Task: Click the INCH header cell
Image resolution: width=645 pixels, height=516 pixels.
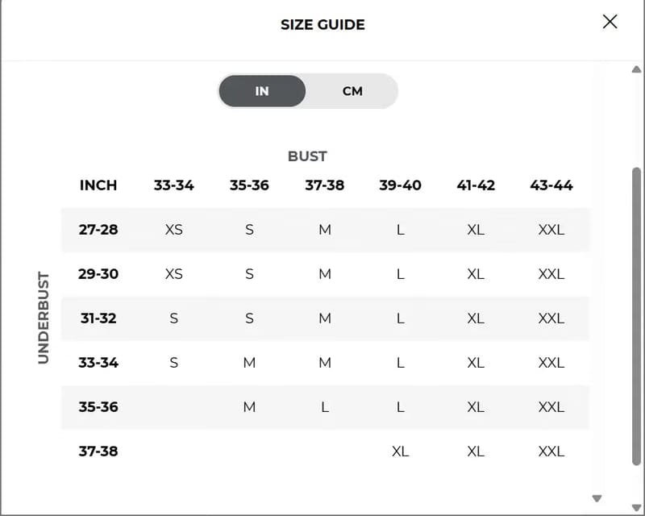Action: pos(98,185)
